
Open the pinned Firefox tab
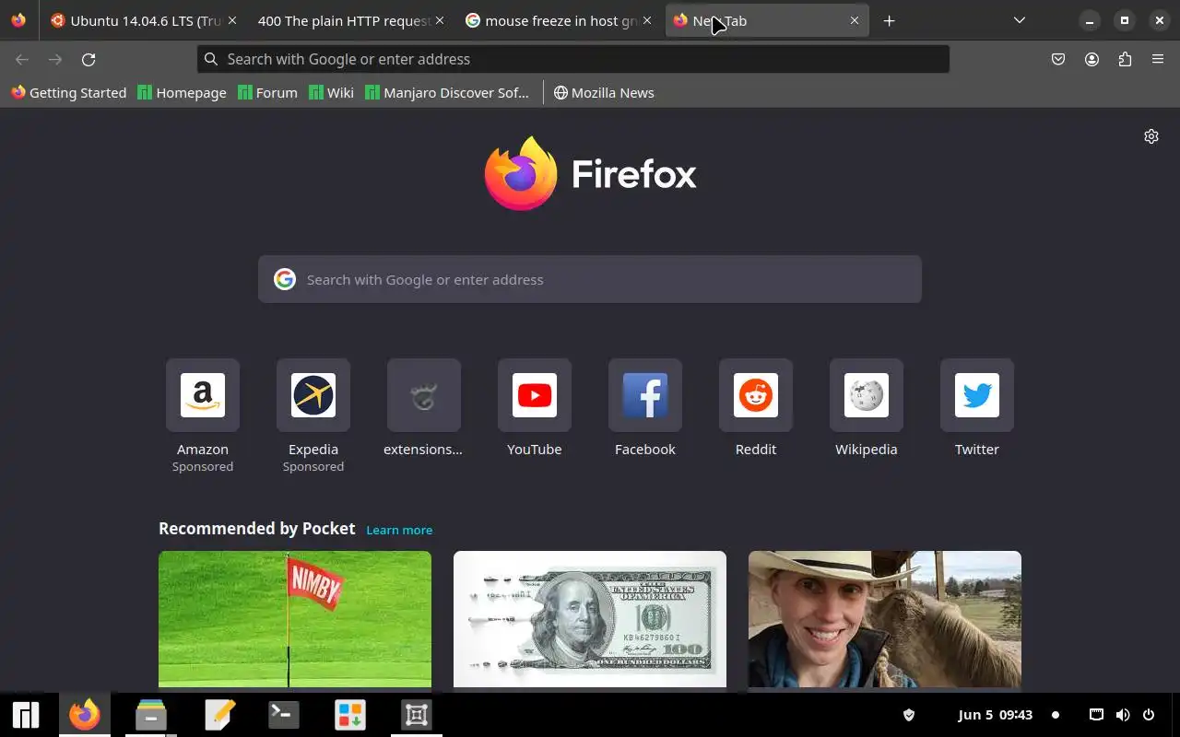18,20
